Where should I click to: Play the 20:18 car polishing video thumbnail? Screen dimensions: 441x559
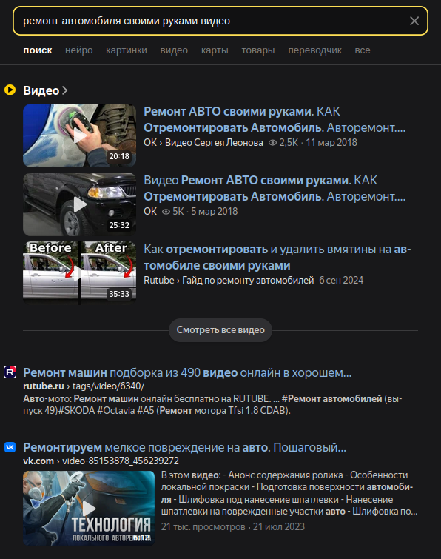(x=79, y=135)
